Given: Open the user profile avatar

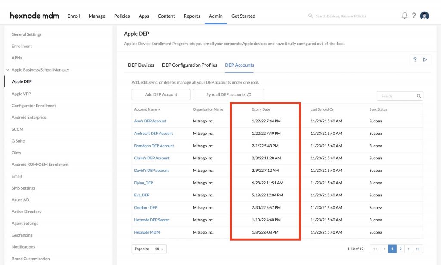Looking at the screenshot, I should tap(424, 16).
